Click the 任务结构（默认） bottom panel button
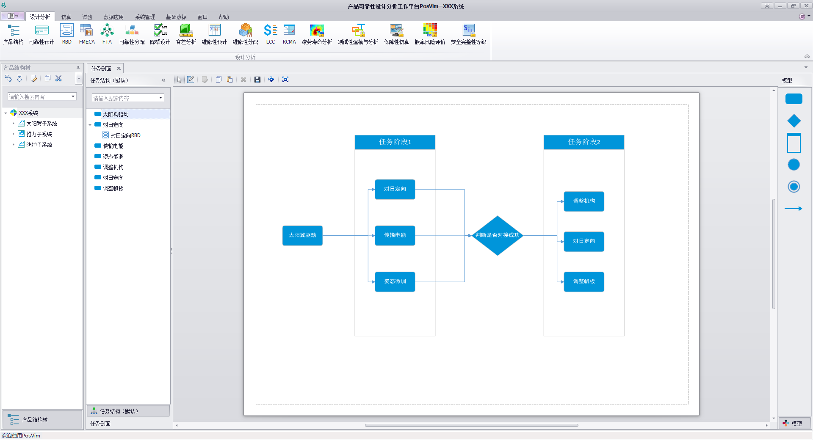Screen dimensions: 813x440 point(128,411)
